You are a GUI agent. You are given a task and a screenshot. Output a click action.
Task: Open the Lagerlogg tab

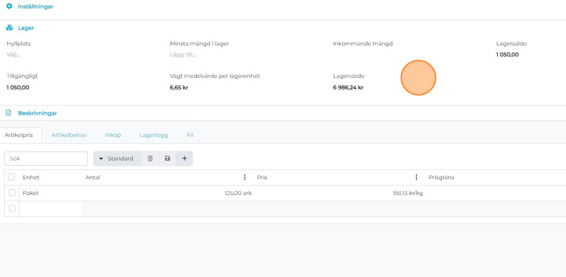coord(154,135)
